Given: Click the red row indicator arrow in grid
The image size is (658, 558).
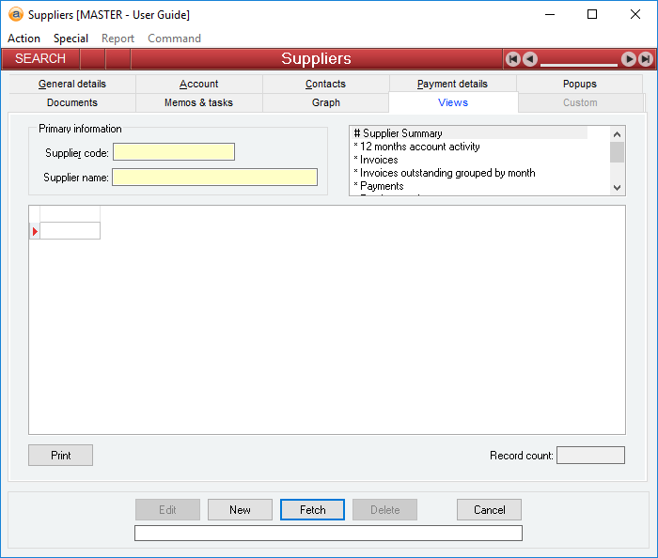Looking at the screenshot, I should pyautogui.click(x=35, y=231).
